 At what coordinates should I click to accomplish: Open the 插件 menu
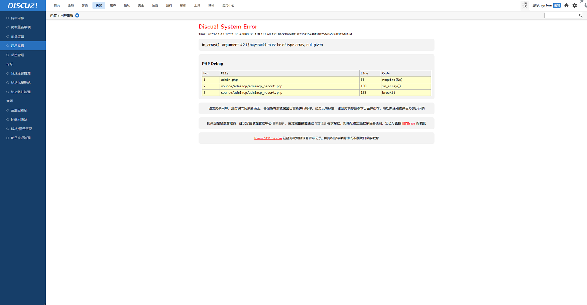coord(169,6)
